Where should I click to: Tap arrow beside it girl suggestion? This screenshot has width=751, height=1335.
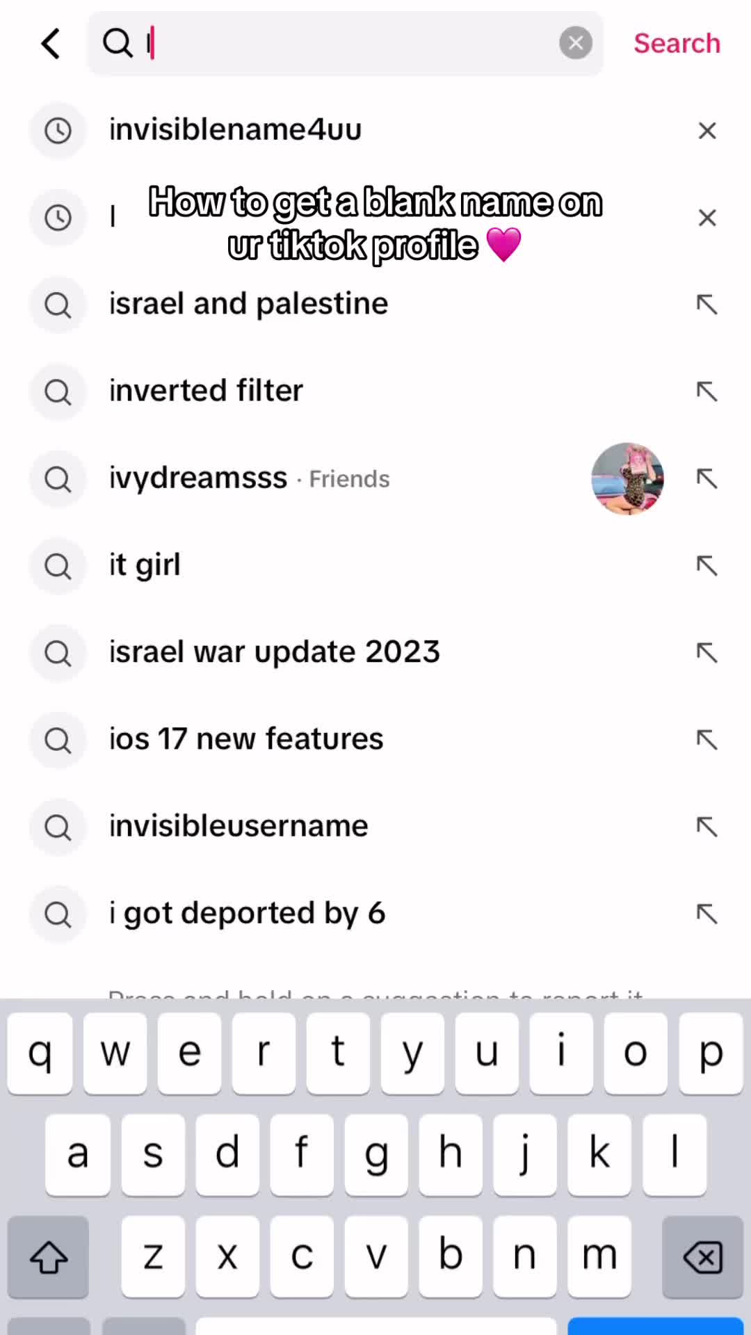[707, 566]
